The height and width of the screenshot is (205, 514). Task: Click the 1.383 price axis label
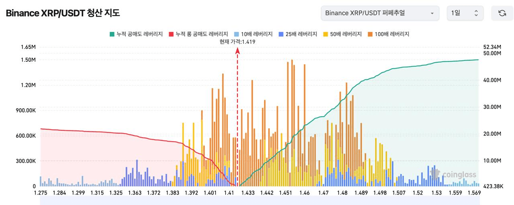[173, 193]
